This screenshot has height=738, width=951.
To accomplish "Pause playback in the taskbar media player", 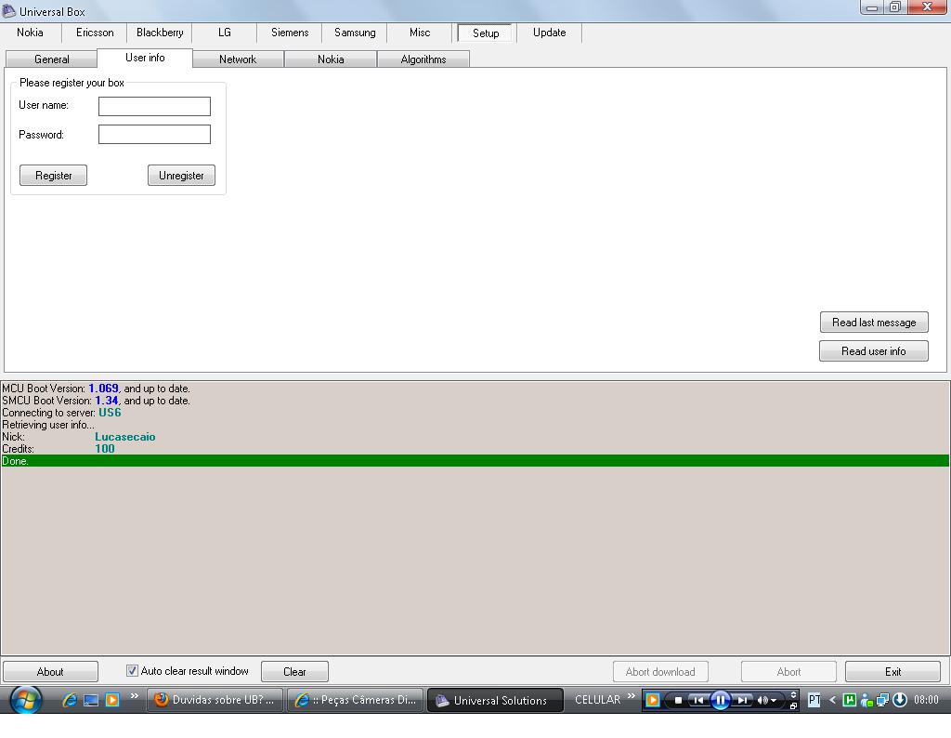I will 720,701.
